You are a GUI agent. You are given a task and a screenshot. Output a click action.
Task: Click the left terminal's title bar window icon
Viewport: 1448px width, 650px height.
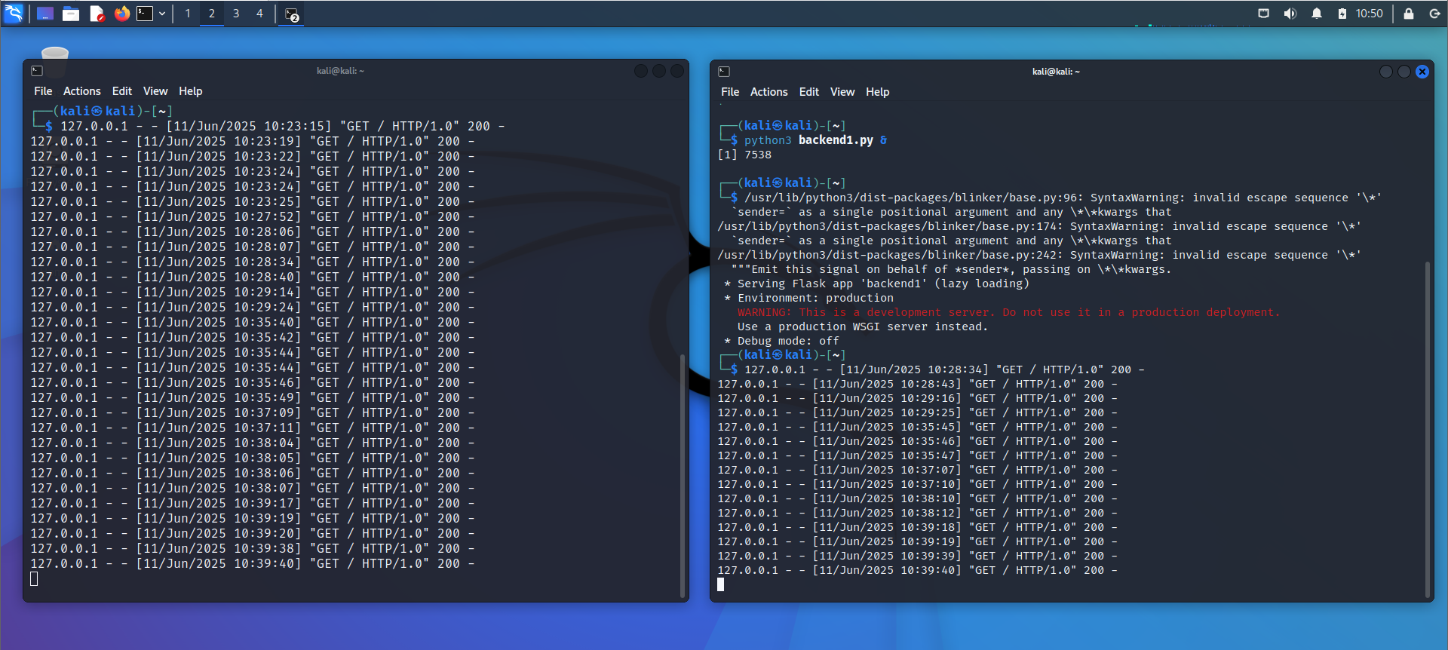pyautogui.click(x=37, y=71)
